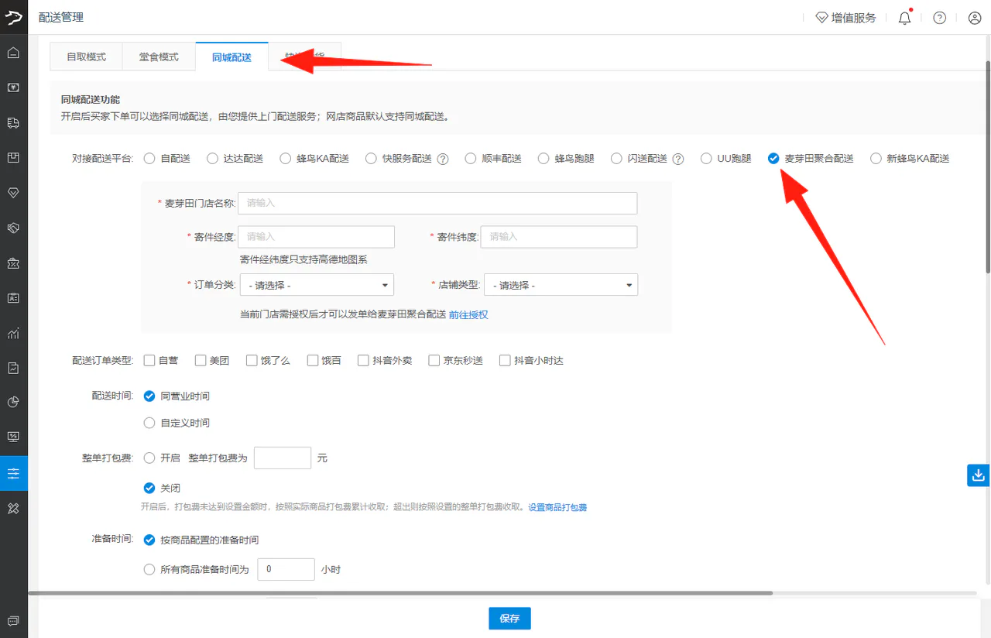Open the home icon in the left sidebar
The image size is (991, 638).
[x=13, y=53]
